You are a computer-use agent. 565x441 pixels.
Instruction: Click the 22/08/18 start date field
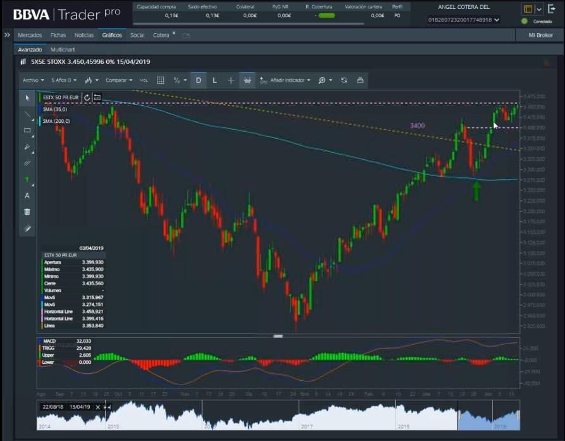(53, 407)
